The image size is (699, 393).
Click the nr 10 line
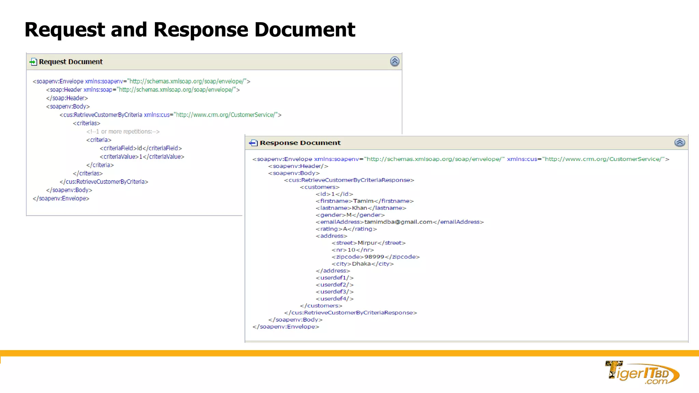(353, 250)
